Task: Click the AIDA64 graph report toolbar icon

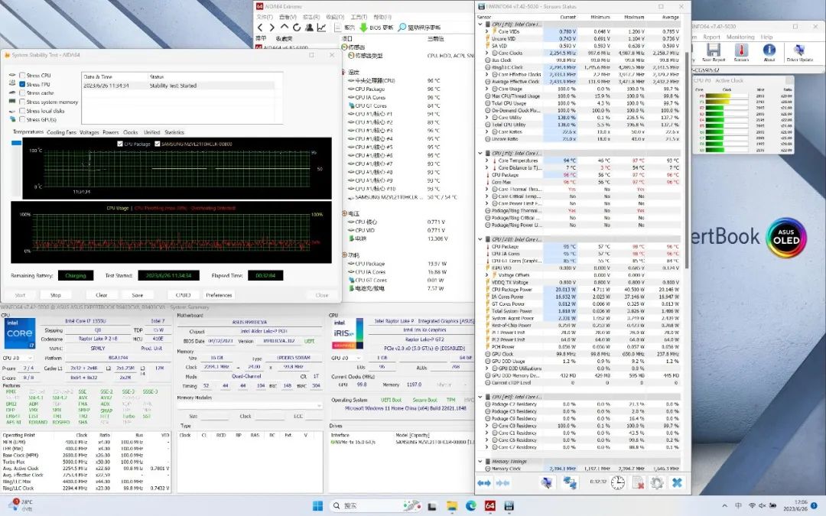Action: pos(322,28)
